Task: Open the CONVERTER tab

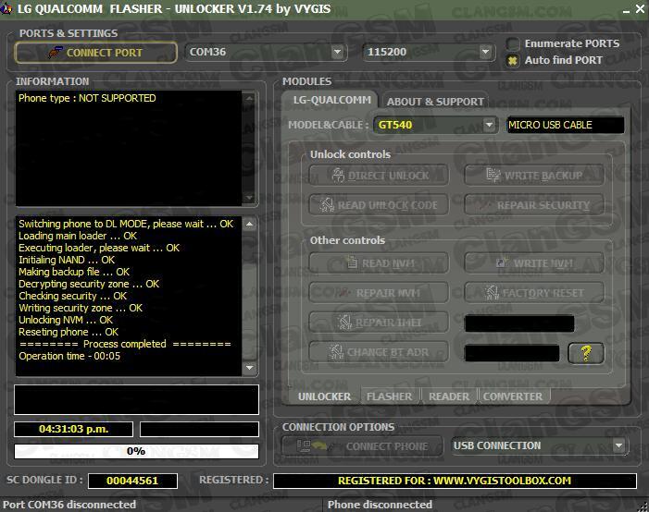Action: tap(513, 396)
